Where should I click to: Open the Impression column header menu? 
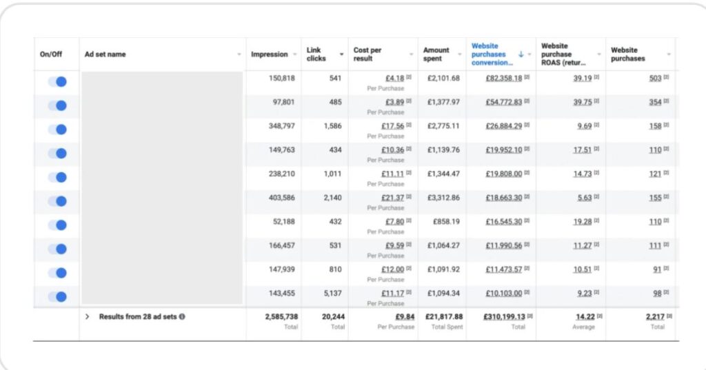(294, 54)
